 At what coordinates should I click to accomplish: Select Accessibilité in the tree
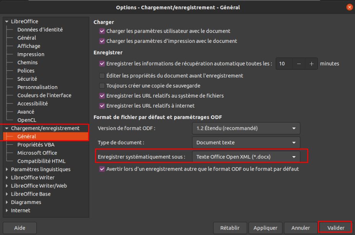[x=33, y=104]
